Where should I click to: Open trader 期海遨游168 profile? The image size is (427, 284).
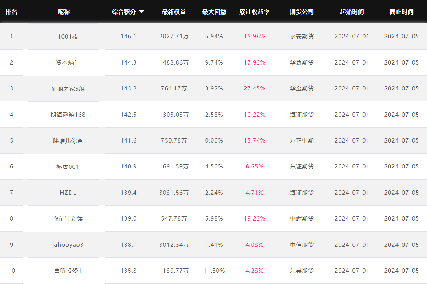68,115
